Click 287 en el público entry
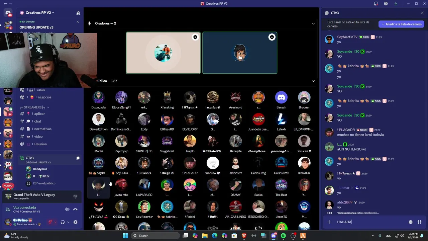 click(x=44, y=183)
